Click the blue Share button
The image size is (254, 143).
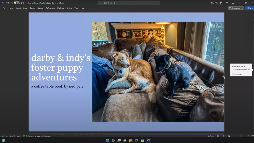click(249, 8)
